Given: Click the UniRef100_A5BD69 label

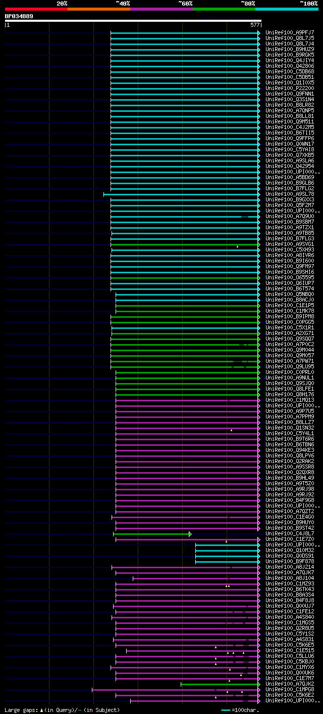Looking at the screenshot, I should tap(290, 177).
